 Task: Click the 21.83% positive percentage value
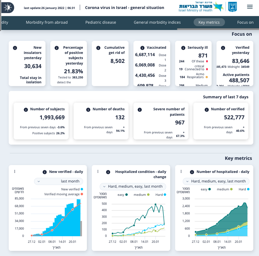[74, 71]
